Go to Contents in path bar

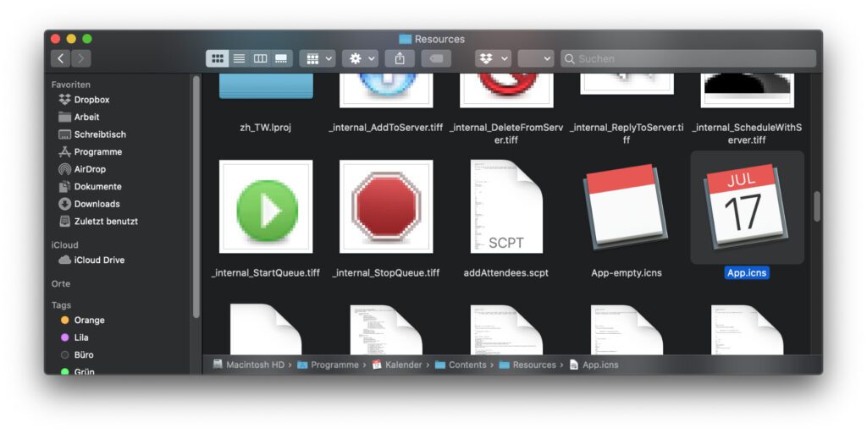(x=461, y=365)
